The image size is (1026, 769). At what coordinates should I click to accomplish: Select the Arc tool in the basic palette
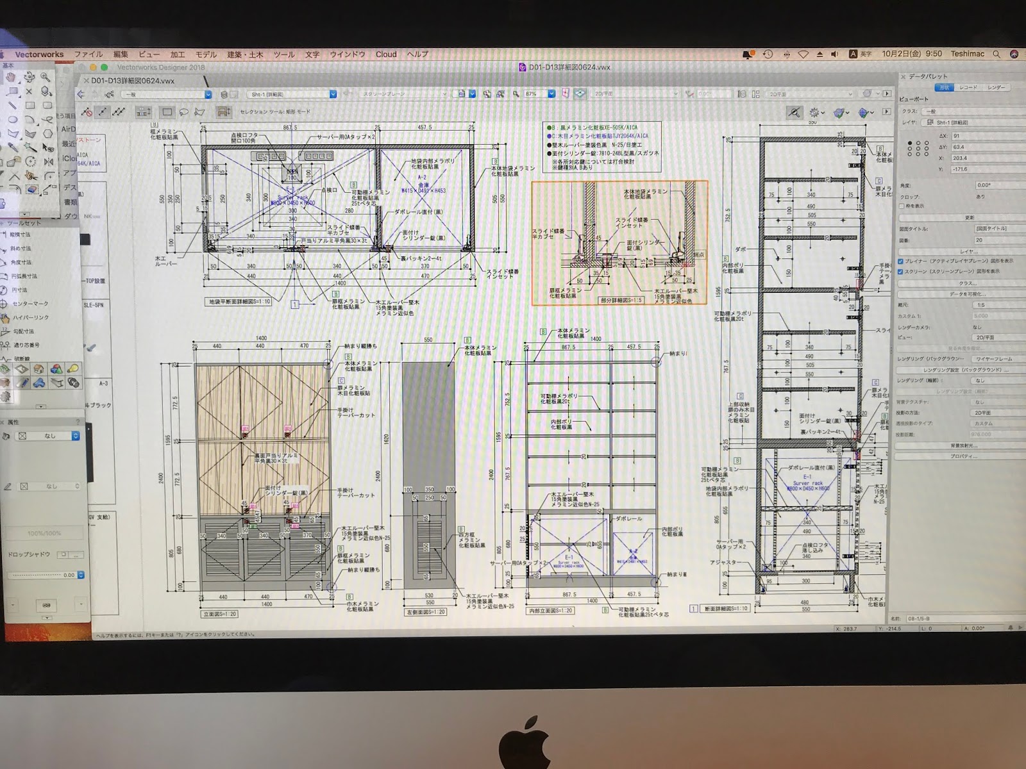pos(29,119)
